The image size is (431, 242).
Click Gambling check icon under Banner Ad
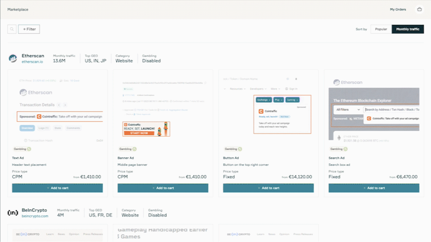click(134, 149)
